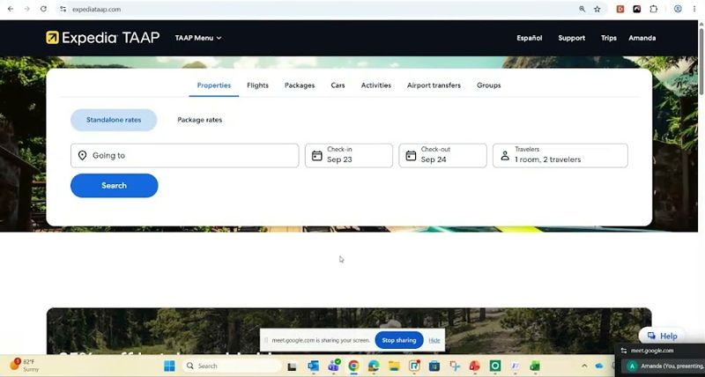Open the Help chat widget
Viewport: 705px width, 377px height.
[663, 336]
